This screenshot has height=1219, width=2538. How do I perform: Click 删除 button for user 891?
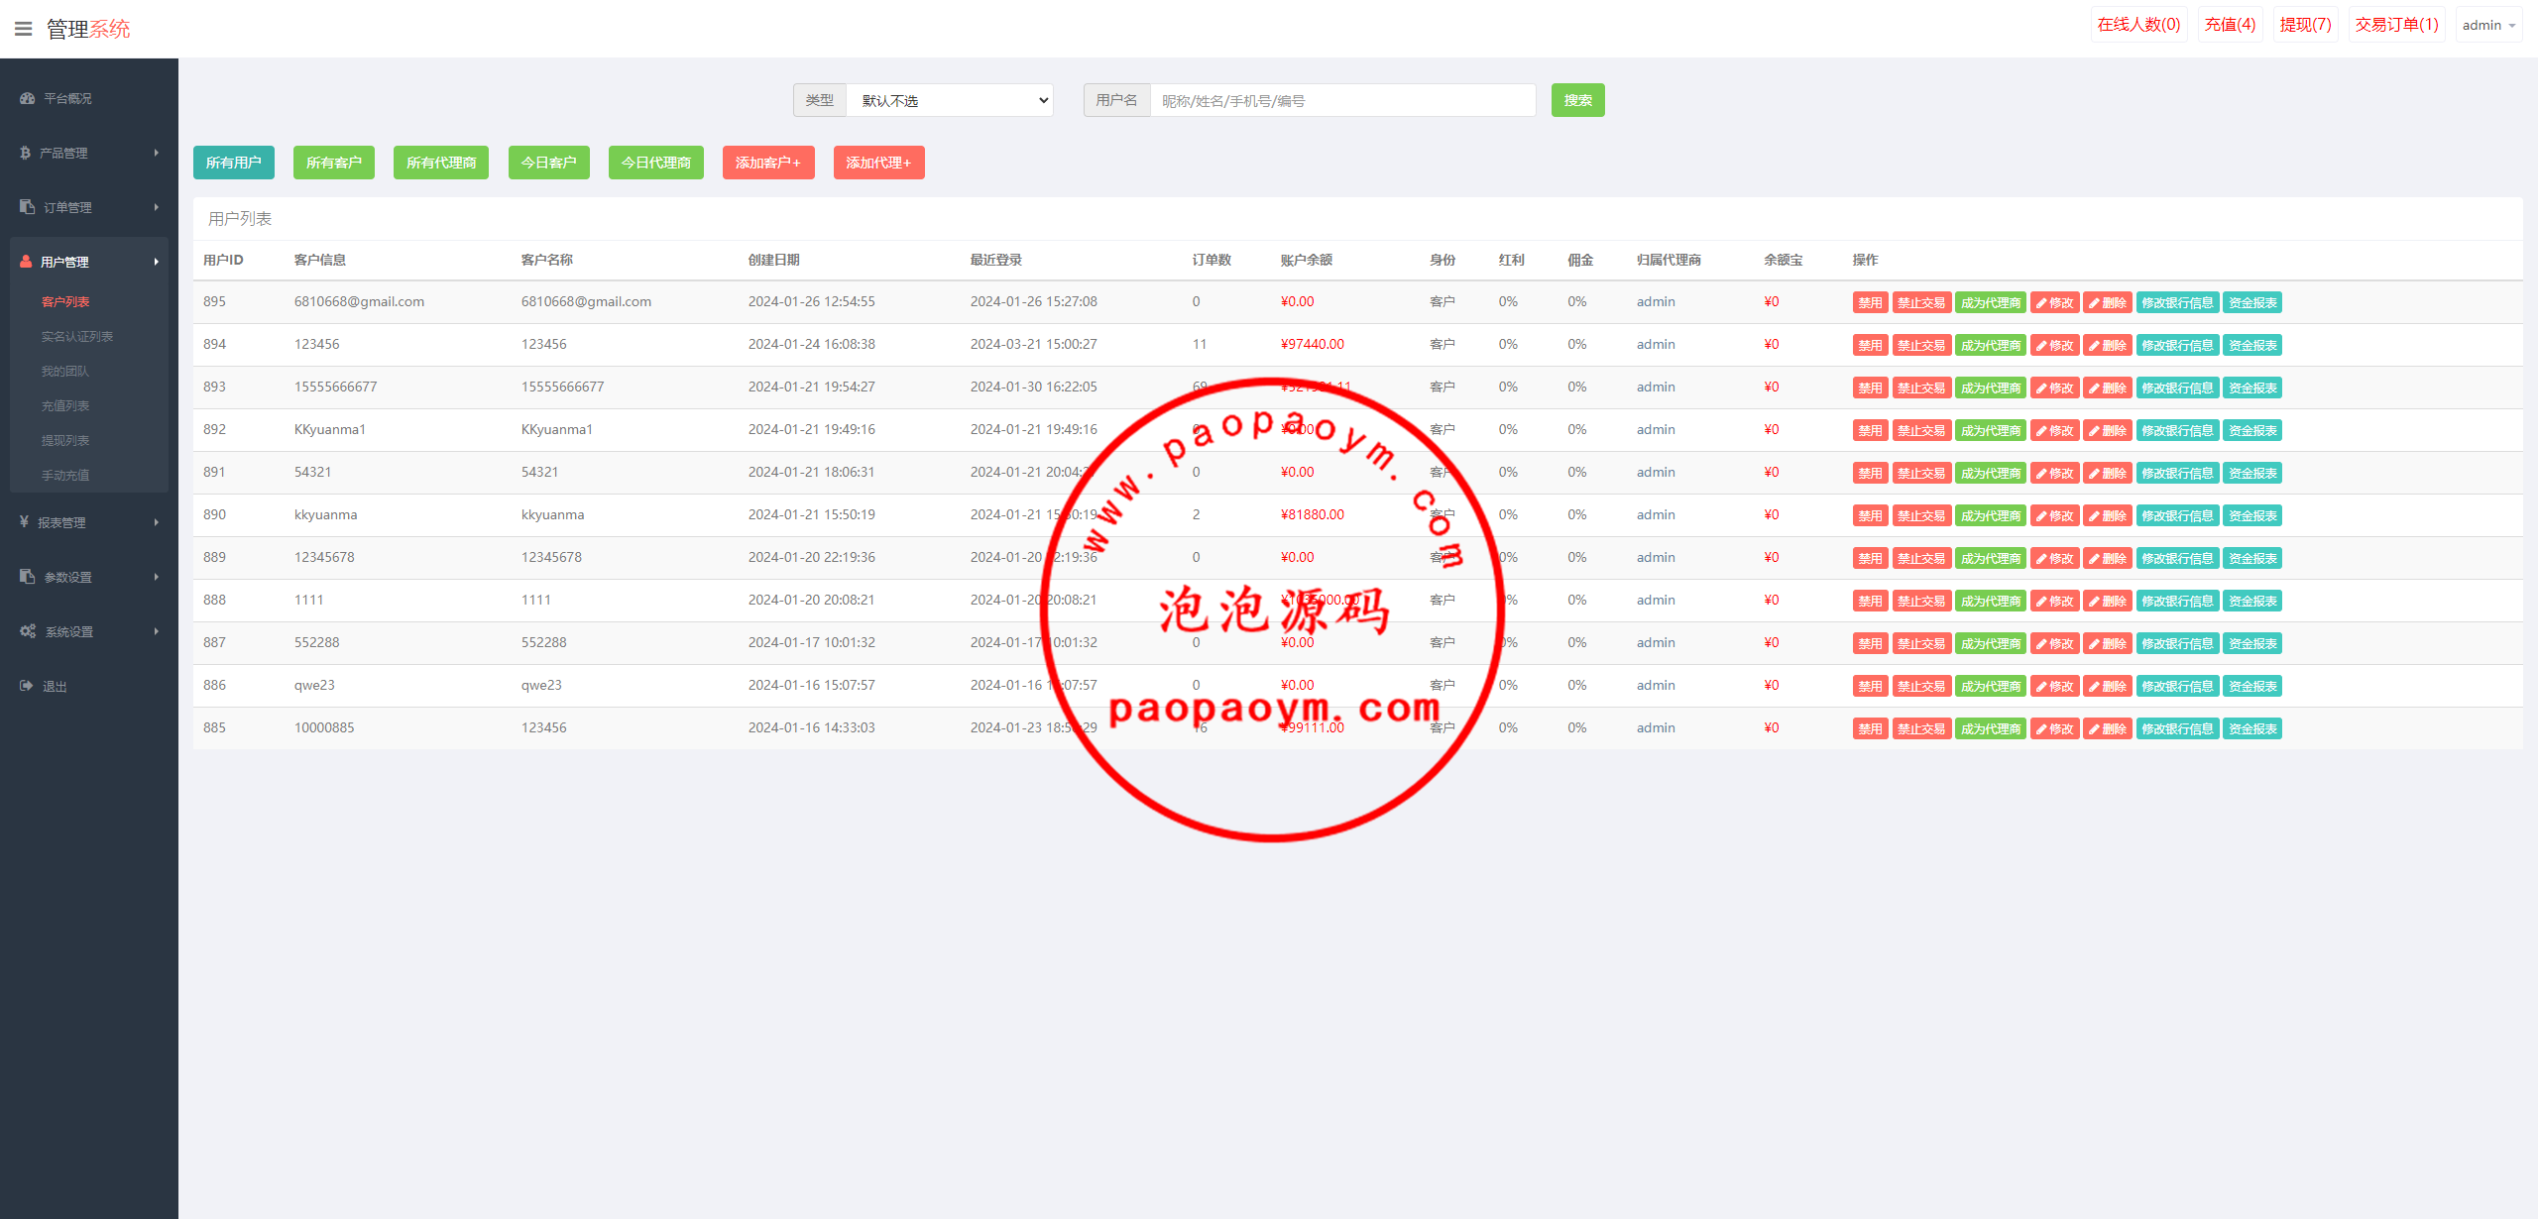point(2108,473)
